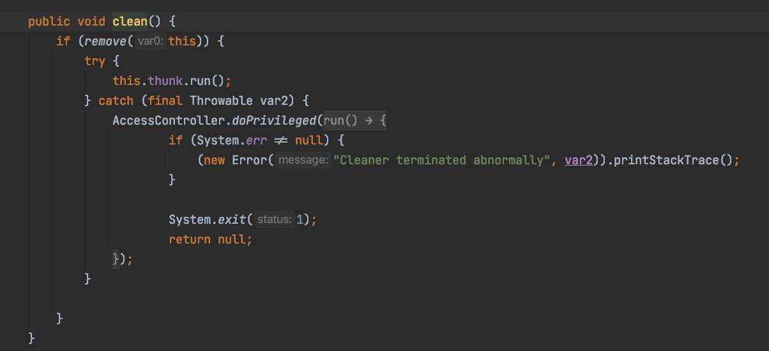Image resolution: width=769 pixels, height=351 pixels.
Task: Click the exit method in System.exit
Action: (232, 219)
